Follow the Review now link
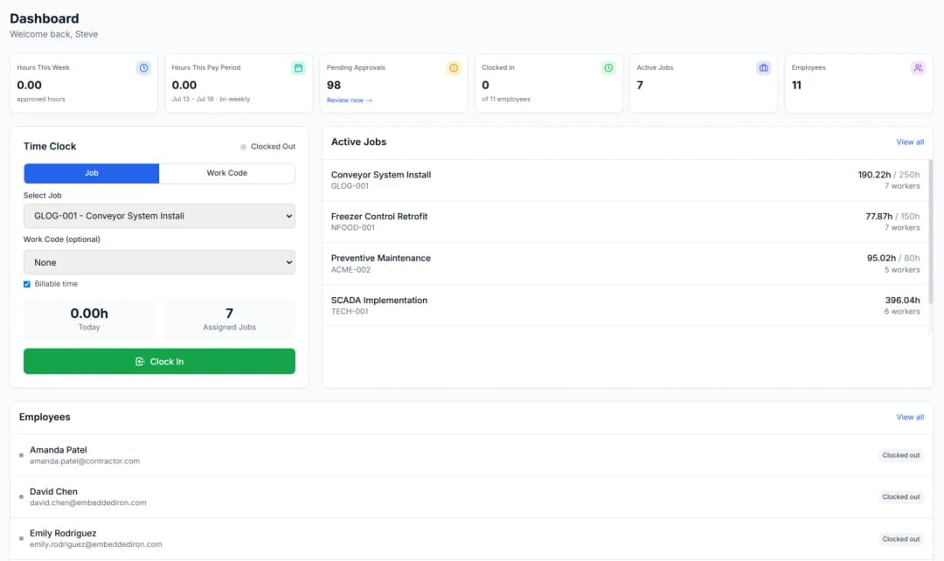 (x=349, y=100)
